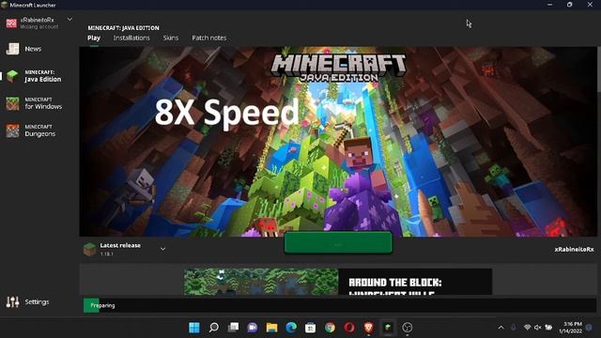Switch to the Installations tab

coord(131,38)
